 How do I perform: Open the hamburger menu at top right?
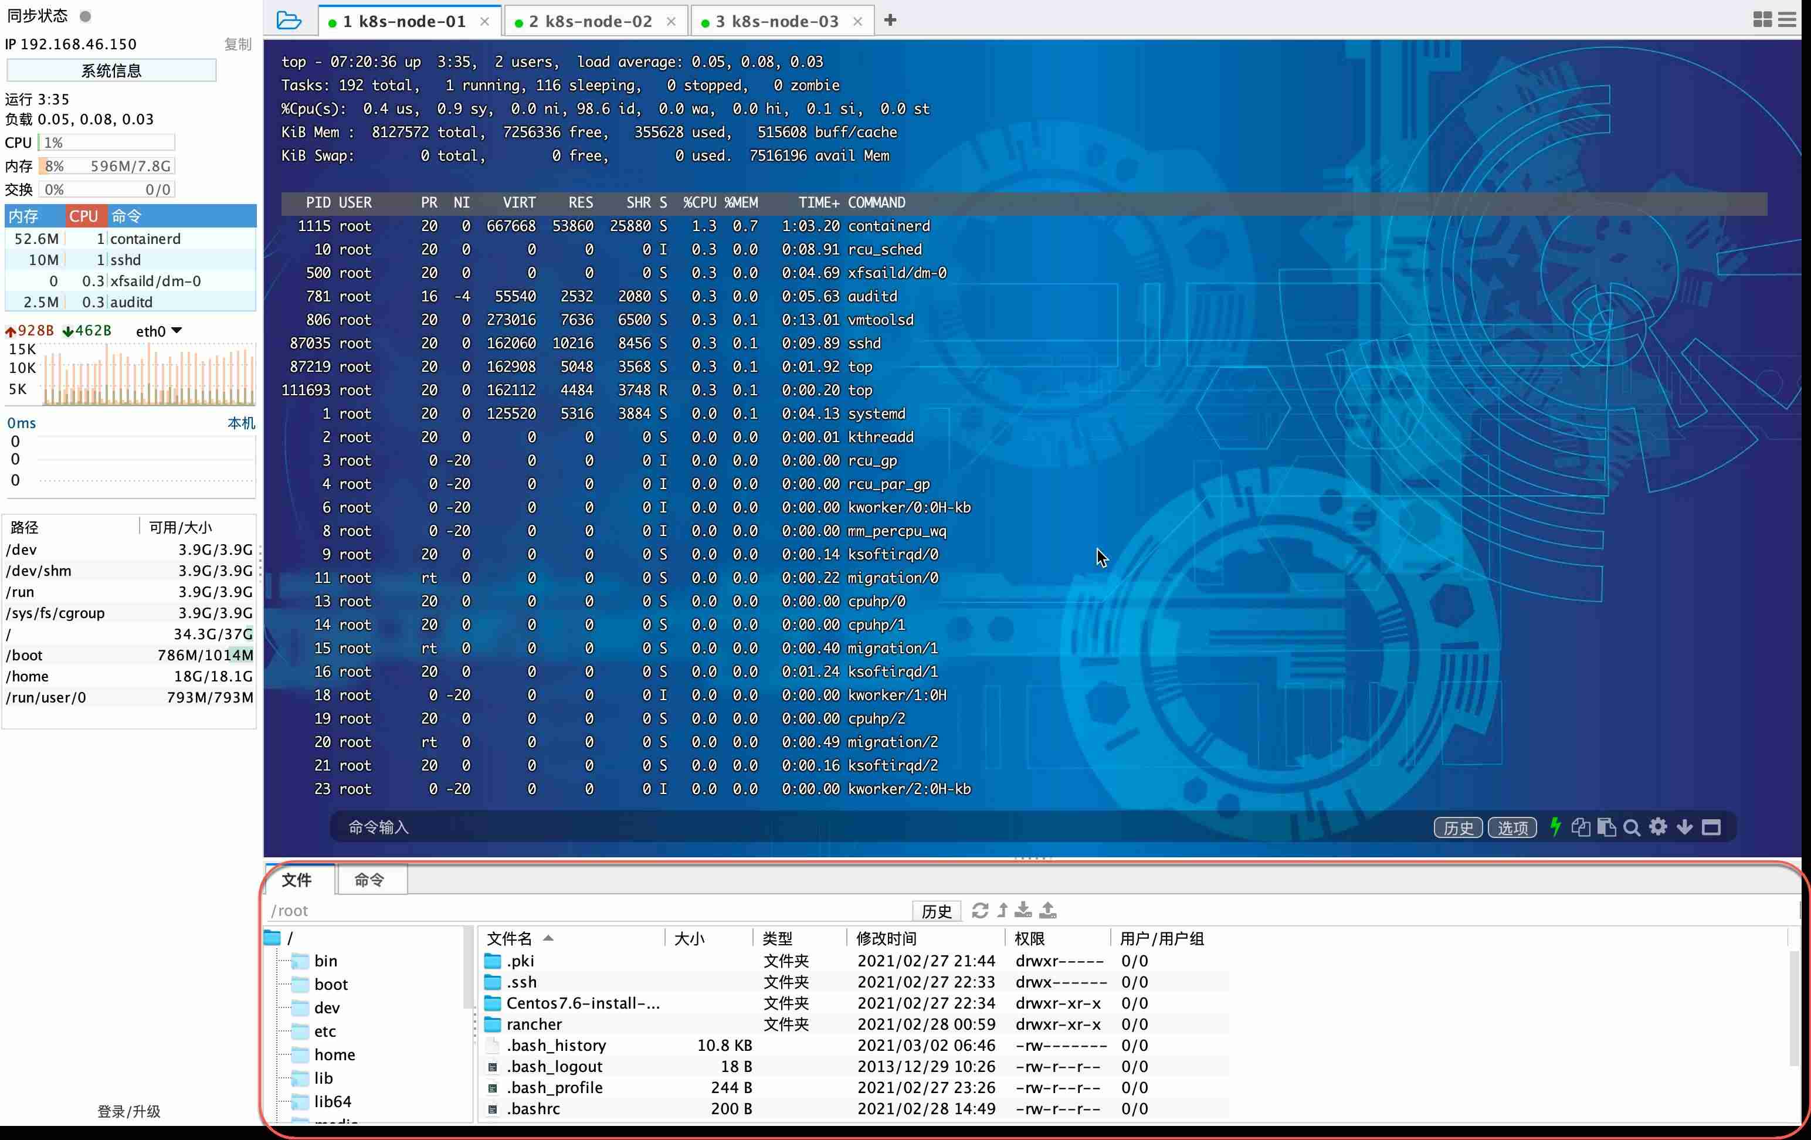(1788, 19)
